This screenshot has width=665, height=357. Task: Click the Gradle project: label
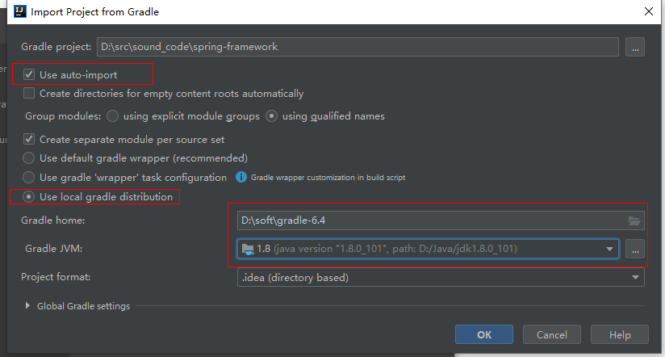tap(56, 47)
